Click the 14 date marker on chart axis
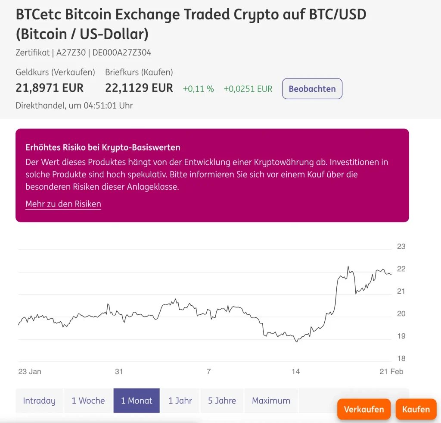Viewport: 441px width, 423px height. [x=295, y=371]
